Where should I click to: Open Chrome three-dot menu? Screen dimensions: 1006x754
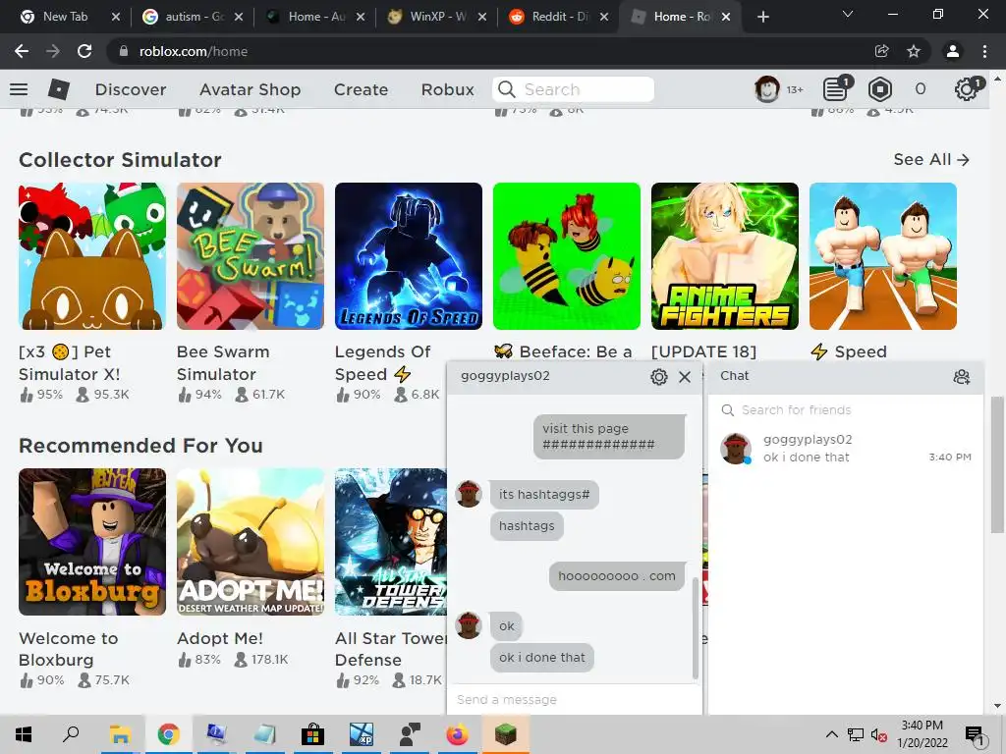coord(984,51)
